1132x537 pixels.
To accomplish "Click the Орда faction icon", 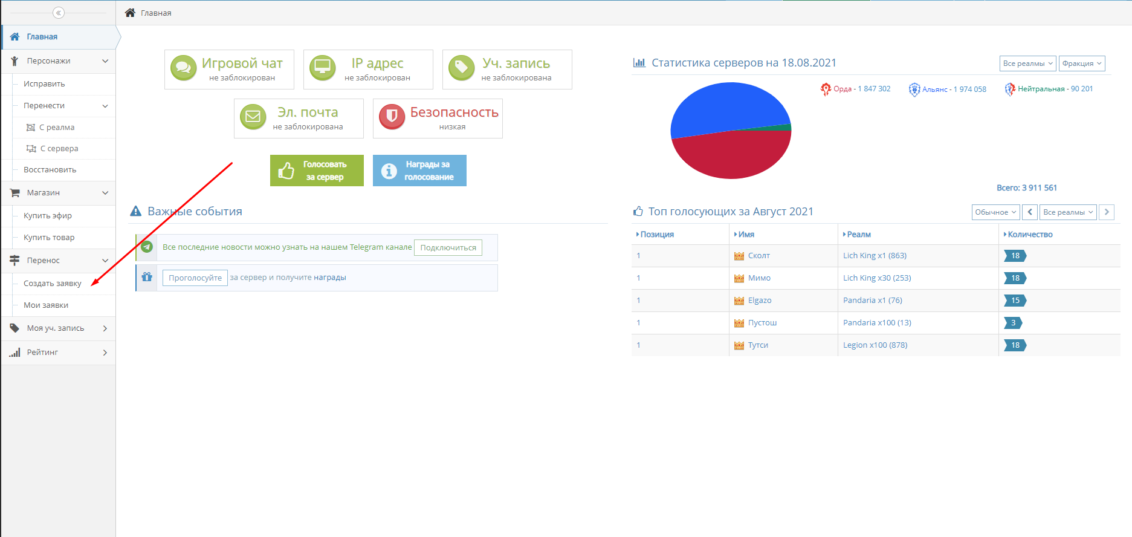I will point(826,89).
